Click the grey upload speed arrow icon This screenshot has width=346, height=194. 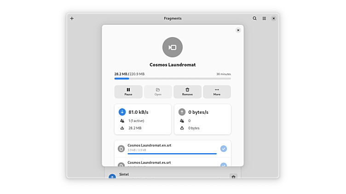[182, 111]
